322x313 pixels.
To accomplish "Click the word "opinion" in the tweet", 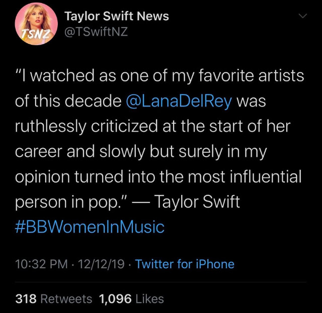I will [x=42, y=177].
